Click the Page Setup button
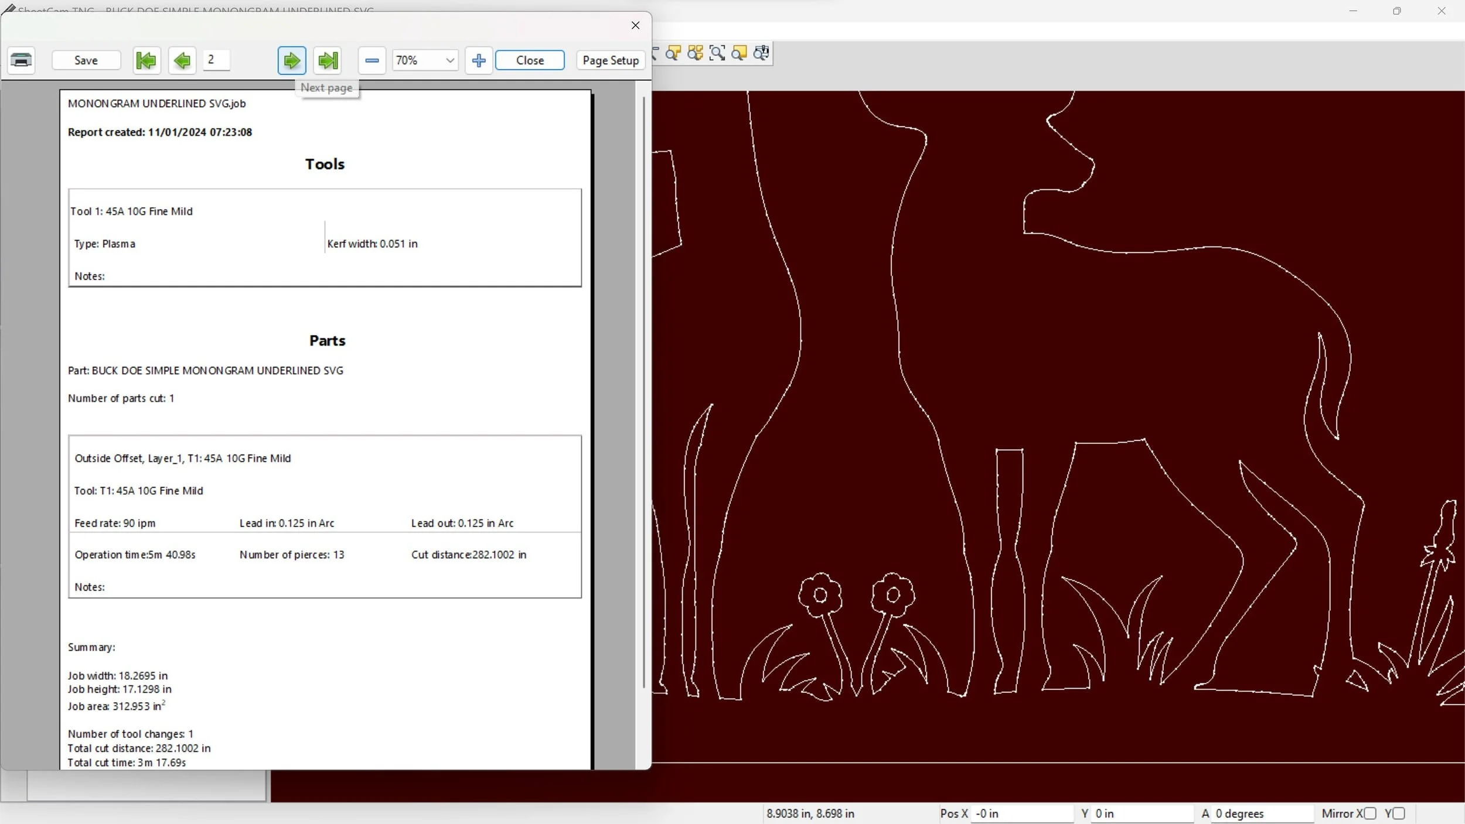Screen dimensions: 1465x824 [610, 60]
